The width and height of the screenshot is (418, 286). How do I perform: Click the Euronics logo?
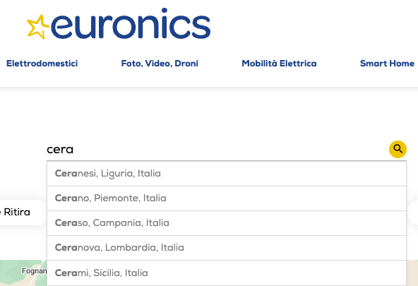pos(119,24)
